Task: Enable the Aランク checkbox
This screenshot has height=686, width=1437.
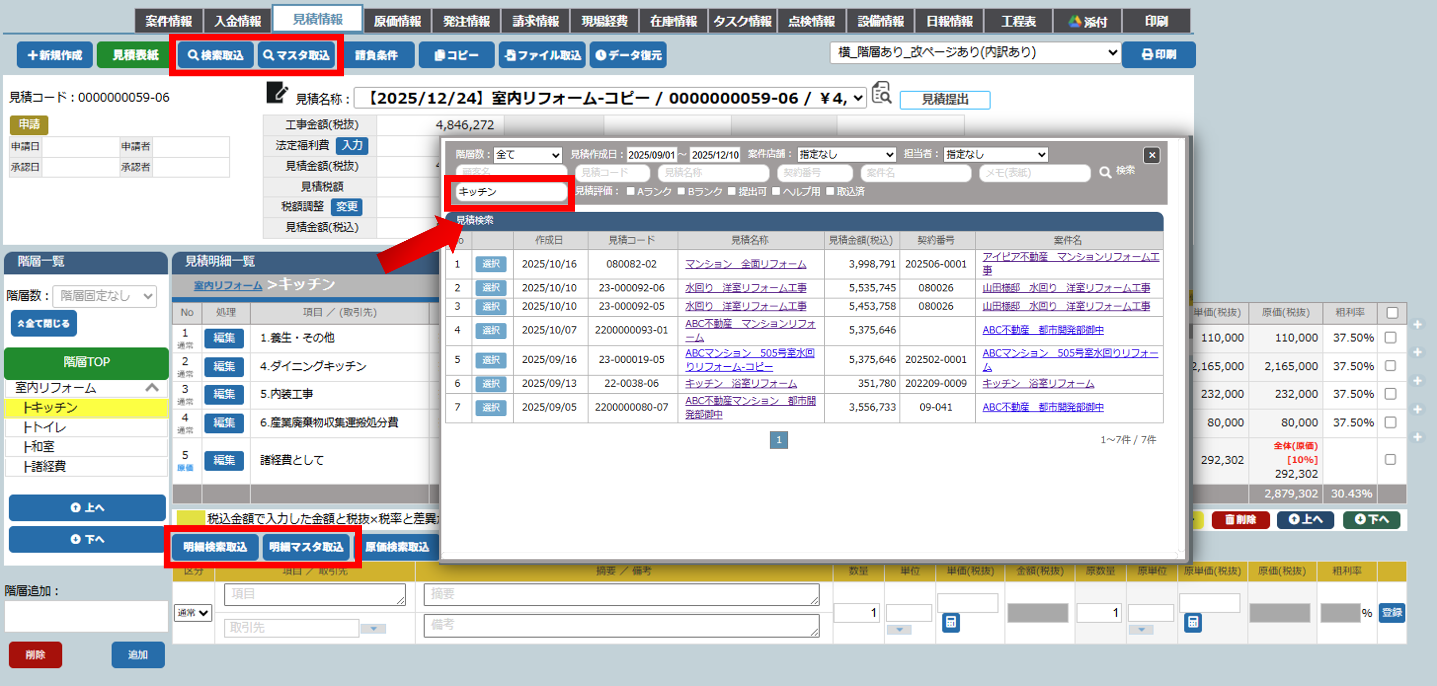Action: (630, 191)
